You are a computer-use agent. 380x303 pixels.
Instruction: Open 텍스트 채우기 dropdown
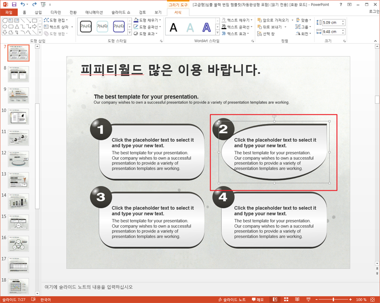click(237, 20)
